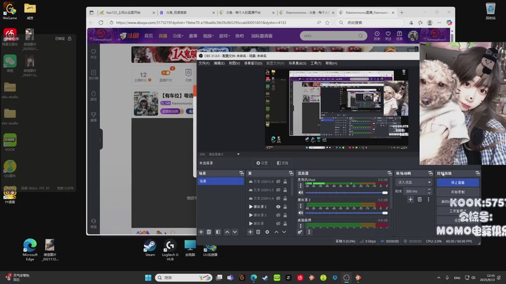
Task: Move the scene down in the list
Action: (x=235, y=232)
